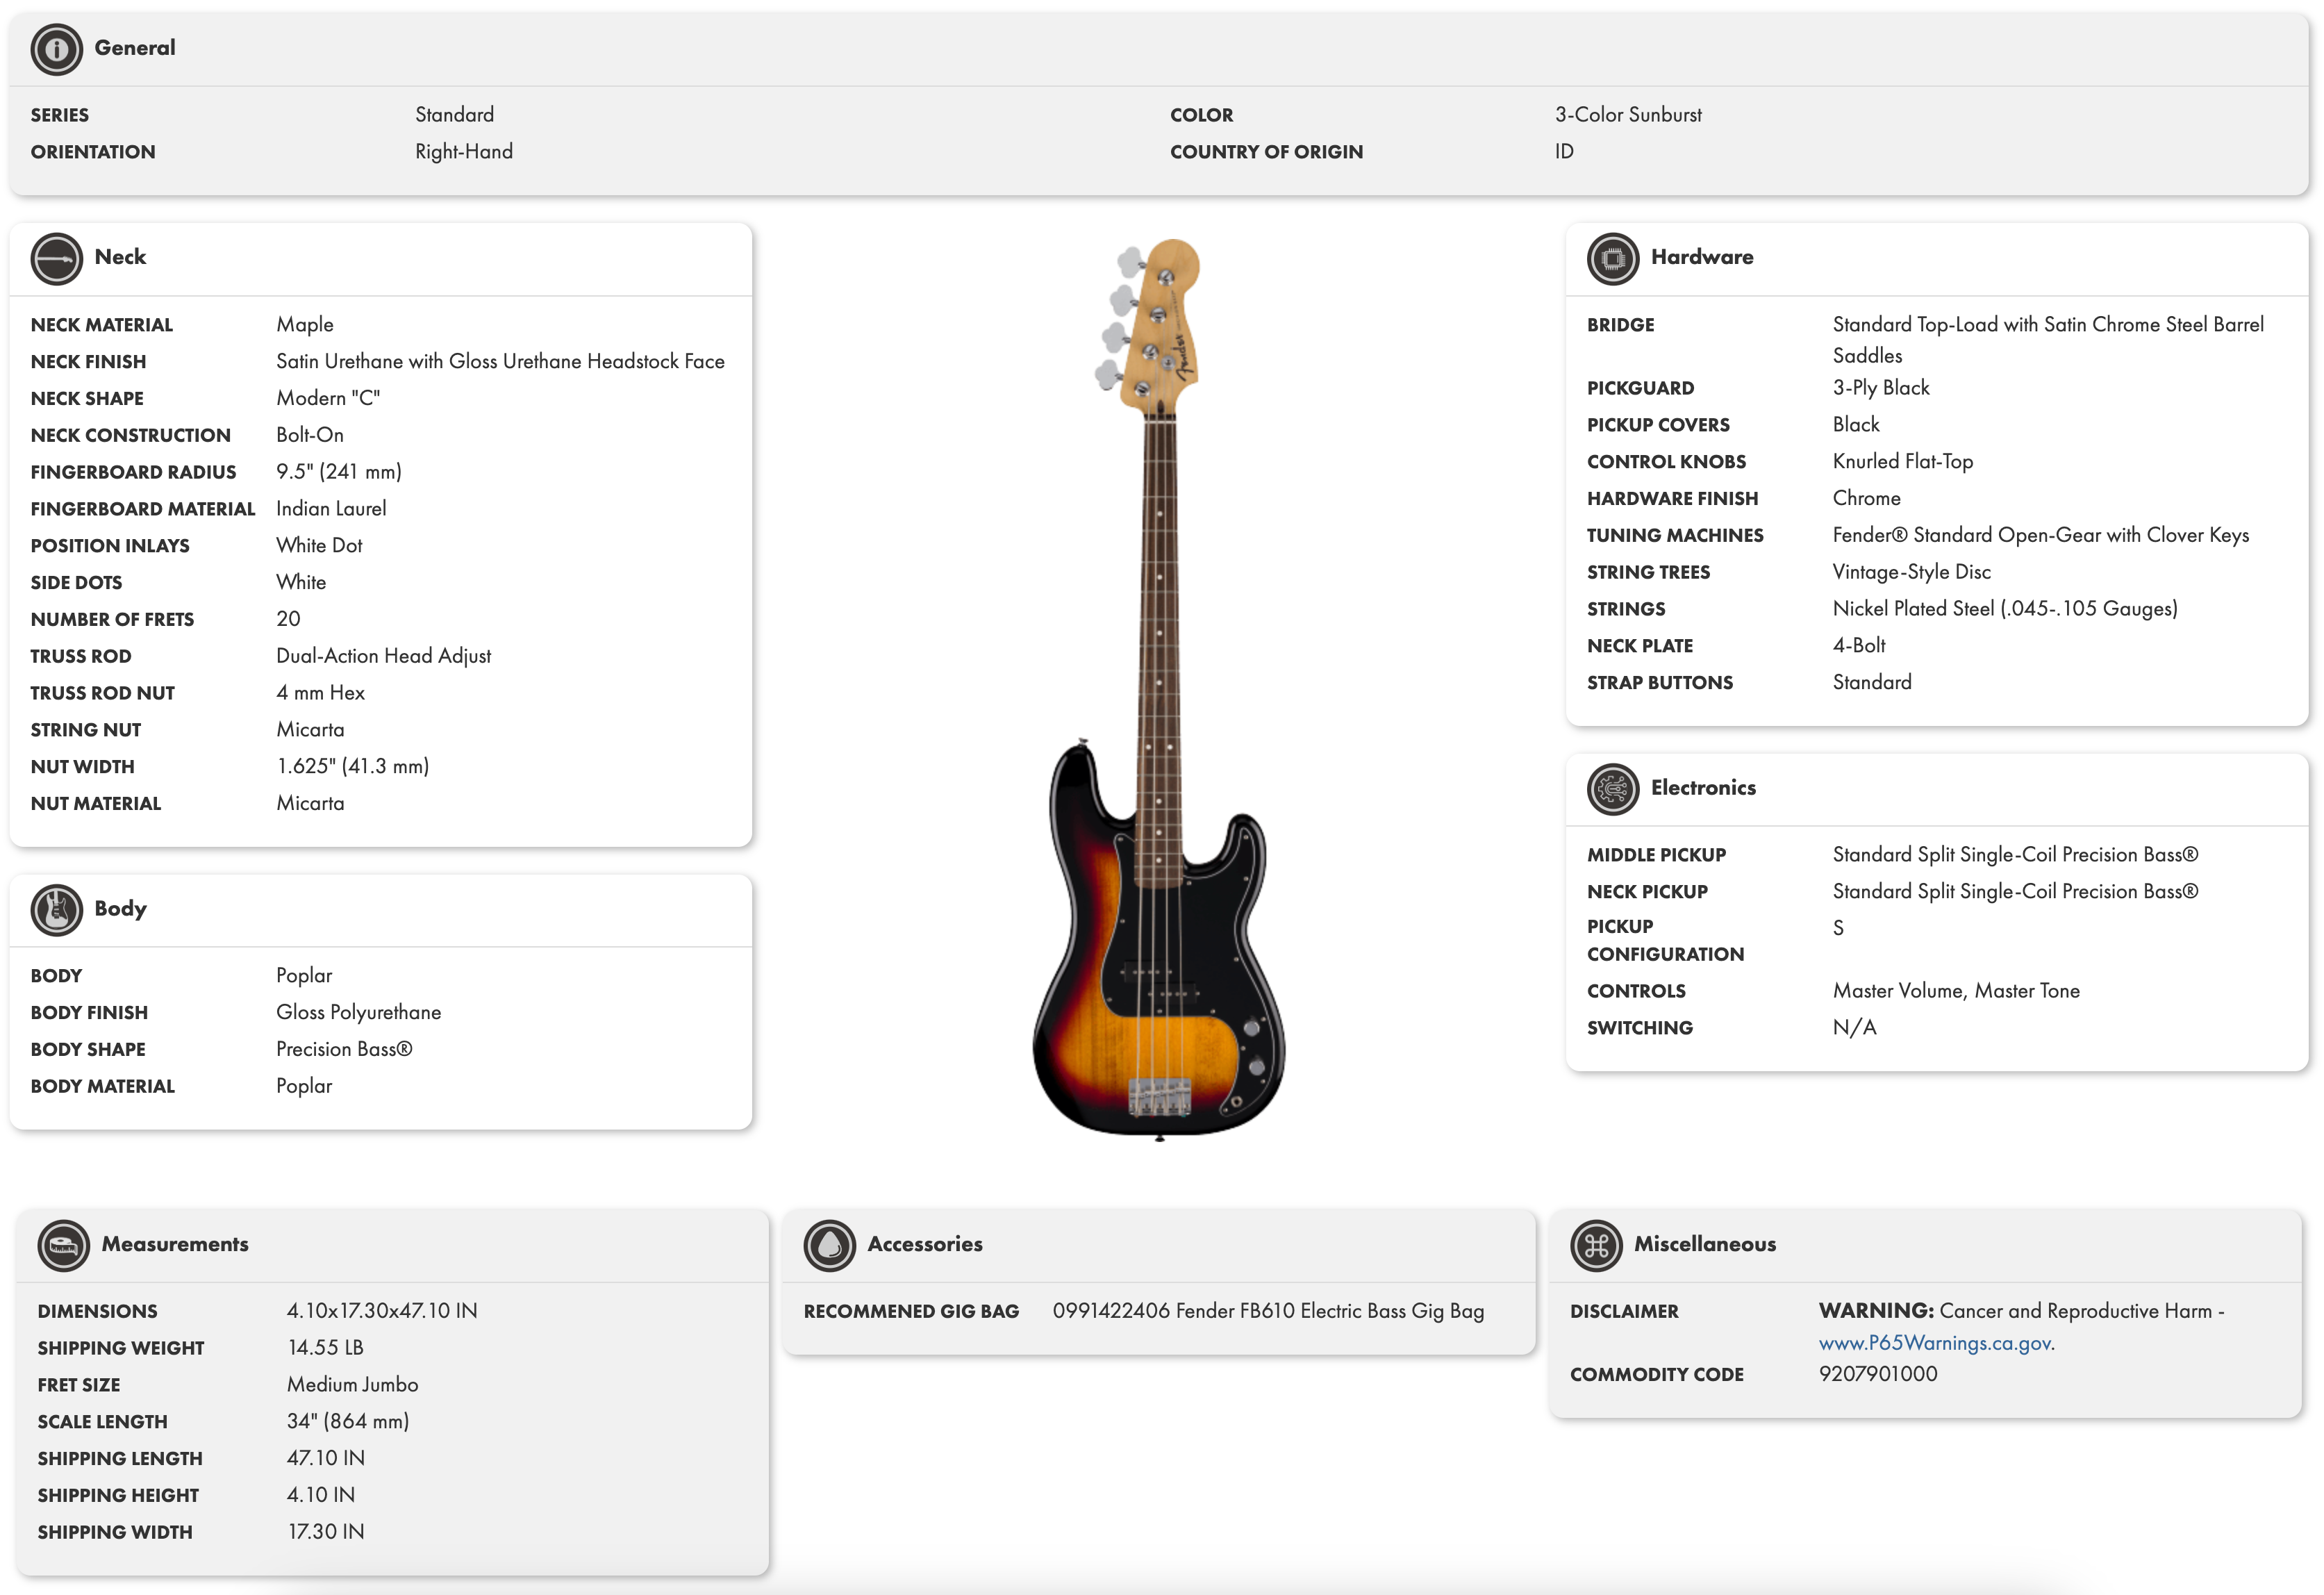Image resolution: width=2324 pixels, height=1595 pixels.
Task: Click the Miscellaneous command icon
Action: pos(1596,1245)
